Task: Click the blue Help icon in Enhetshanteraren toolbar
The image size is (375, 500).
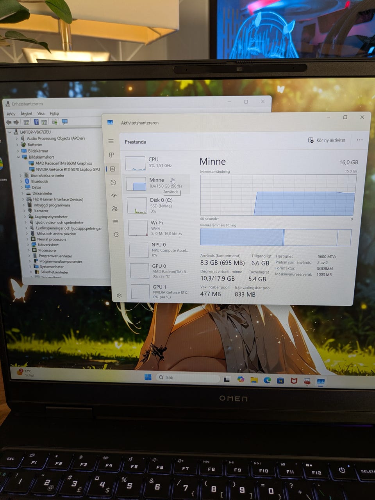Action: (x=36, y=122)
